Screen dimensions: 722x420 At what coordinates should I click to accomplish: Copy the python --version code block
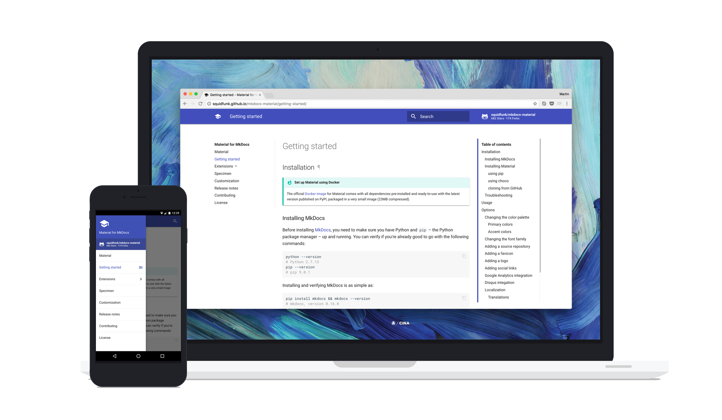pyautogui.click(x=464, y=256)
